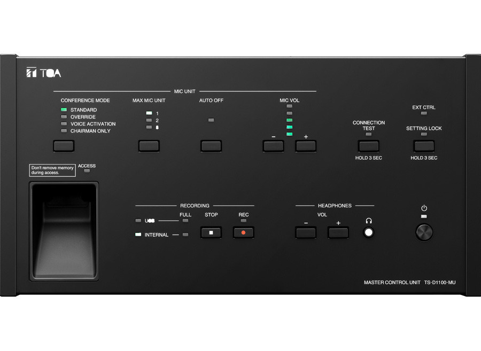Push the Setting Lock button
Screen dimensions: 481x351
424,146
